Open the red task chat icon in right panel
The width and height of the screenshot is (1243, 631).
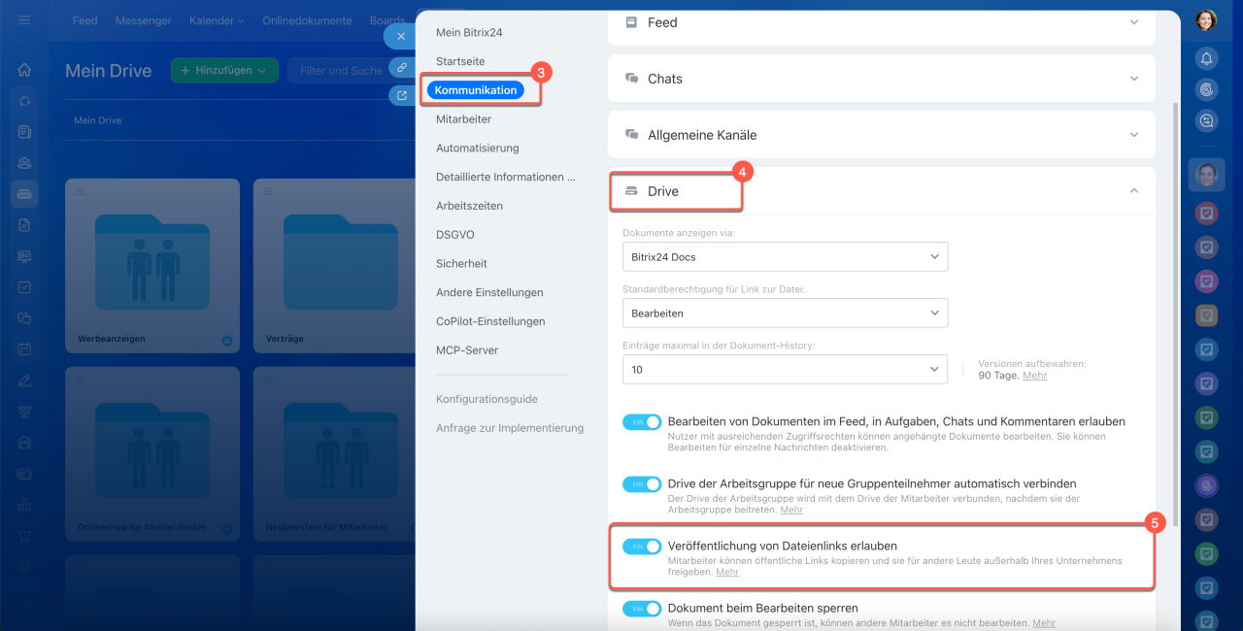point(1206,213)
